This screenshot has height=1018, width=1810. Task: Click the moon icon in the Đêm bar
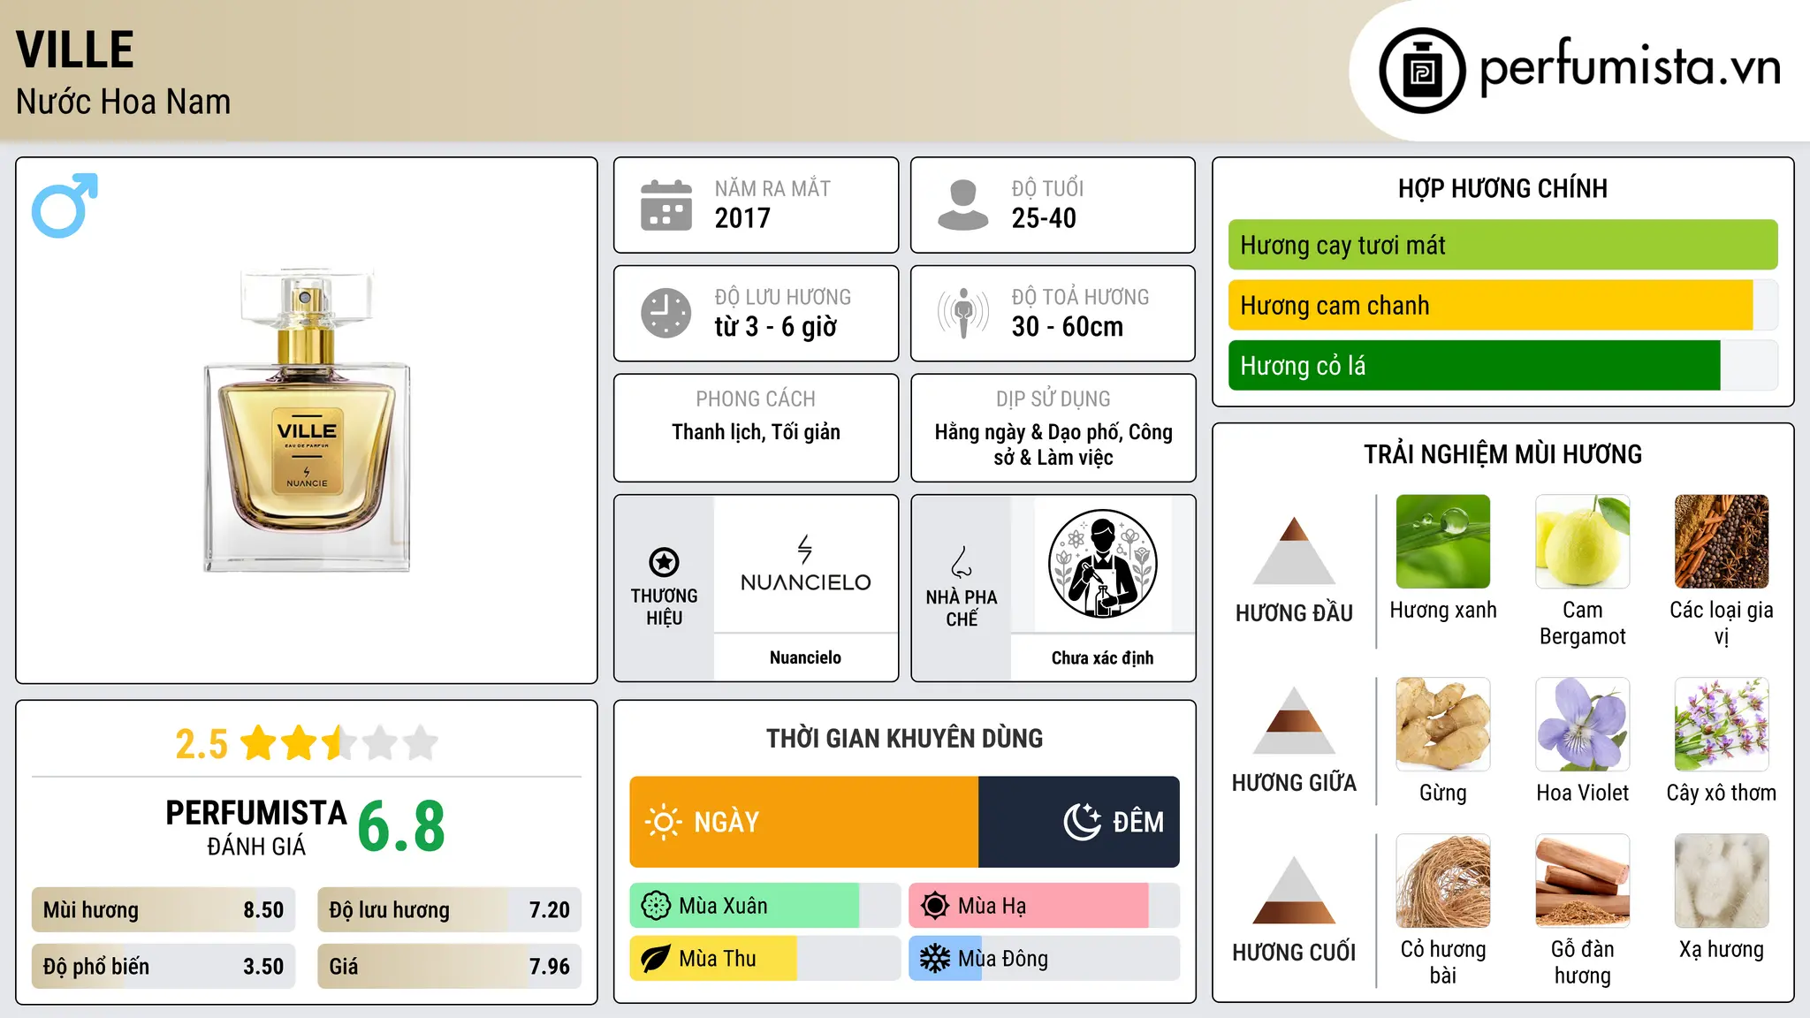pos(1082,822)
